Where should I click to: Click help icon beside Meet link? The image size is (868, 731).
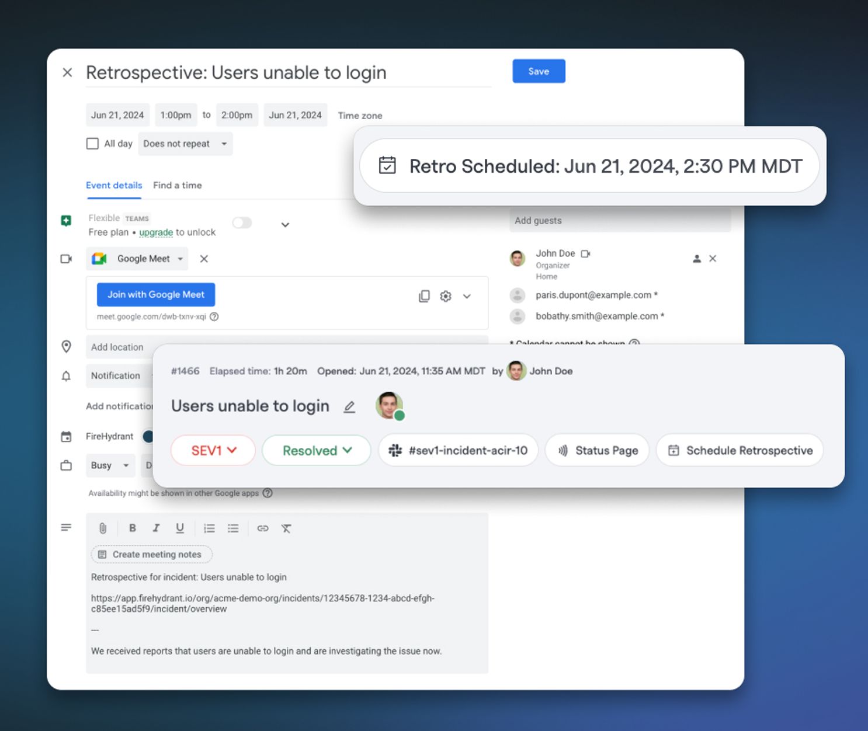214,316
